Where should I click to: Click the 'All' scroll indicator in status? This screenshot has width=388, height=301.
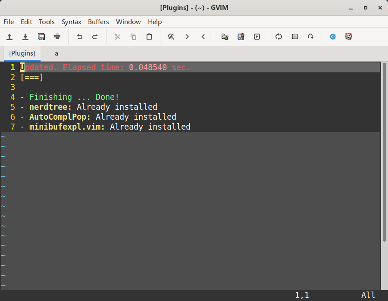coord(368,295)
